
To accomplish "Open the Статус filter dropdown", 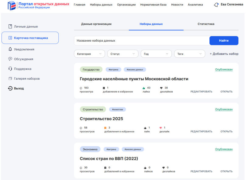I will click(x=123, y=54).
